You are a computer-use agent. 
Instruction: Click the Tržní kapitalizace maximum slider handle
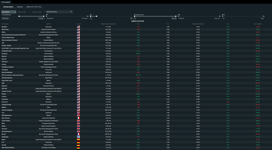click(x=44, y=16)
